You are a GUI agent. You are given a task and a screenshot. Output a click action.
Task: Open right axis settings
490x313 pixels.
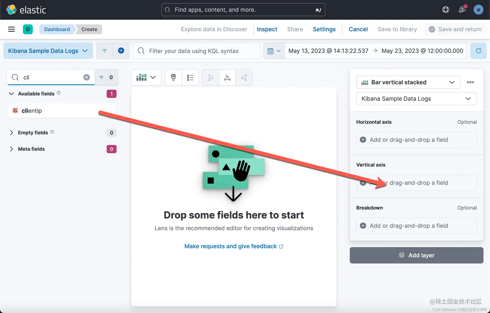[244, 78]
